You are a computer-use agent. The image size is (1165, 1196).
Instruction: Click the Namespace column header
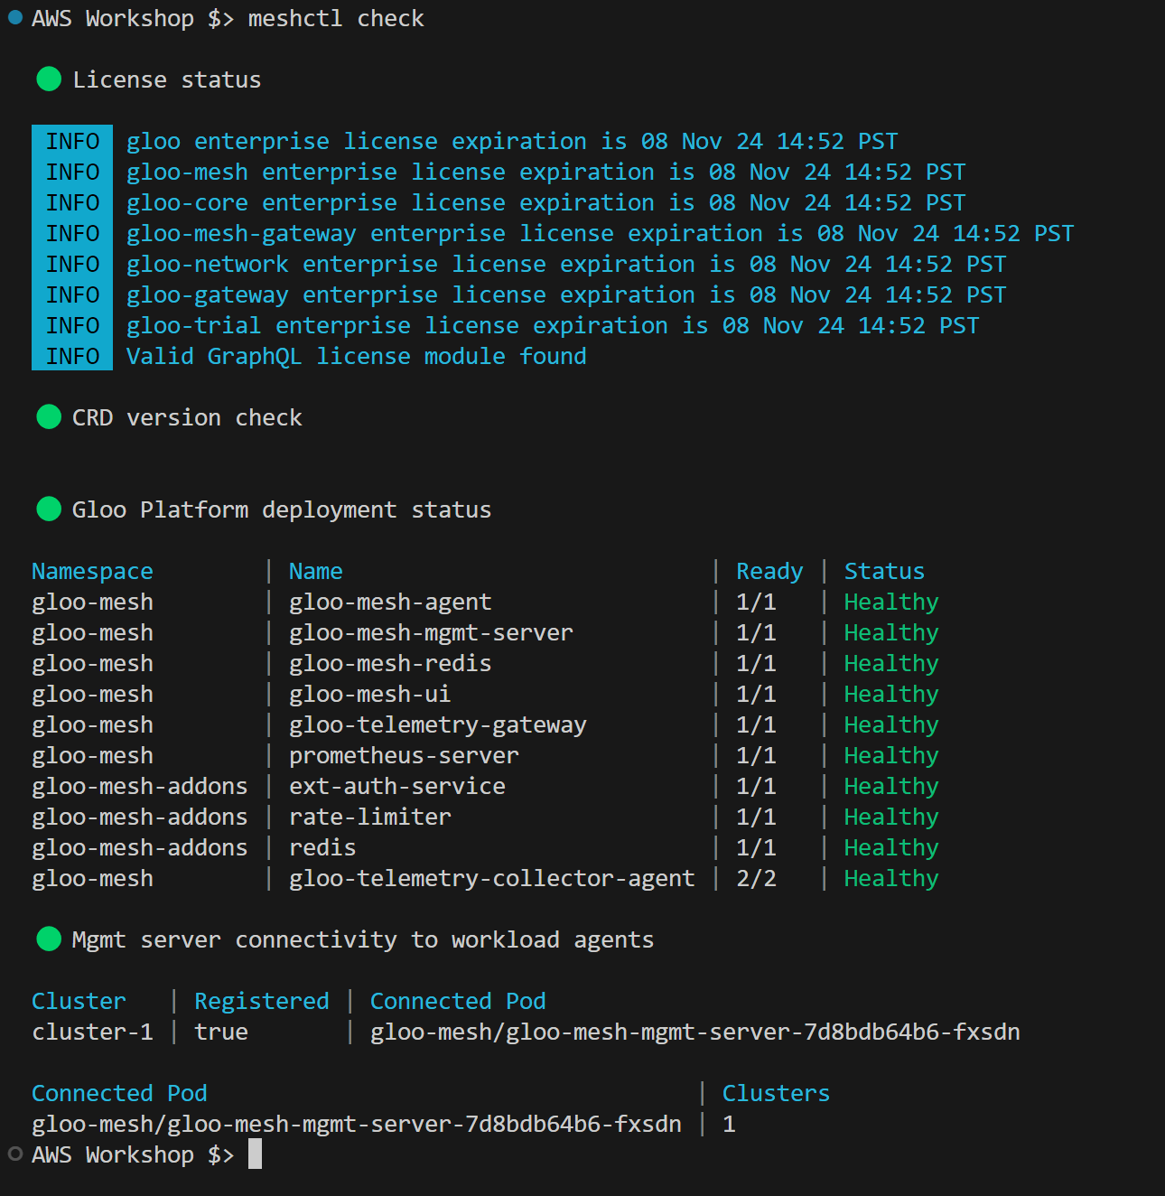[x=92, y=571]
